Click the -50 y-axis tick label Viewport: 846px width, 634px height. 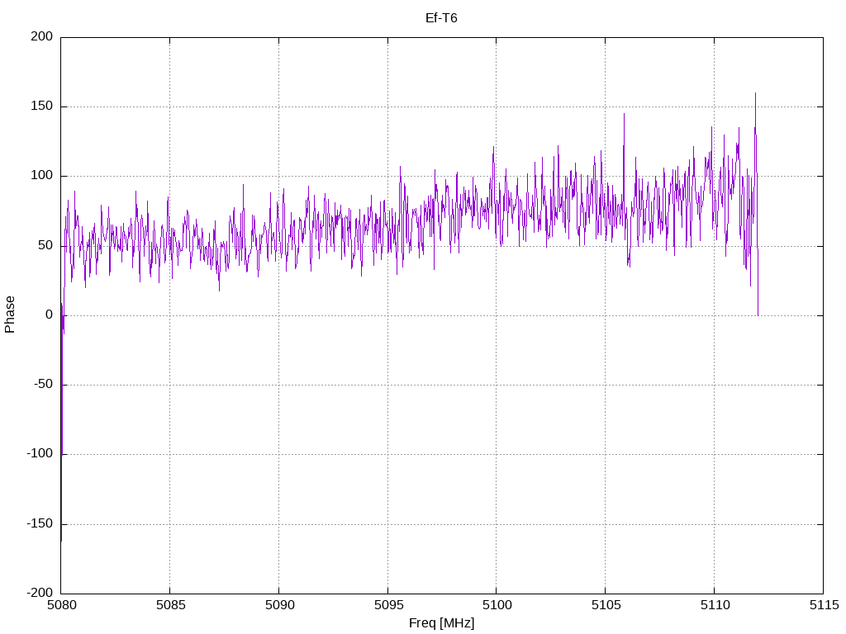tap(42, 385)
